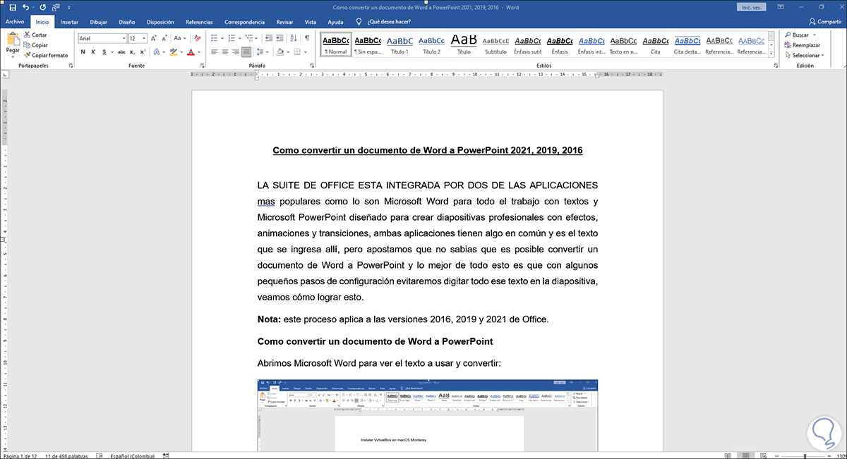Click the embedded Word screenshot image in document
Image resolution: width=847 pixels, height=459 pixels.
427,415
